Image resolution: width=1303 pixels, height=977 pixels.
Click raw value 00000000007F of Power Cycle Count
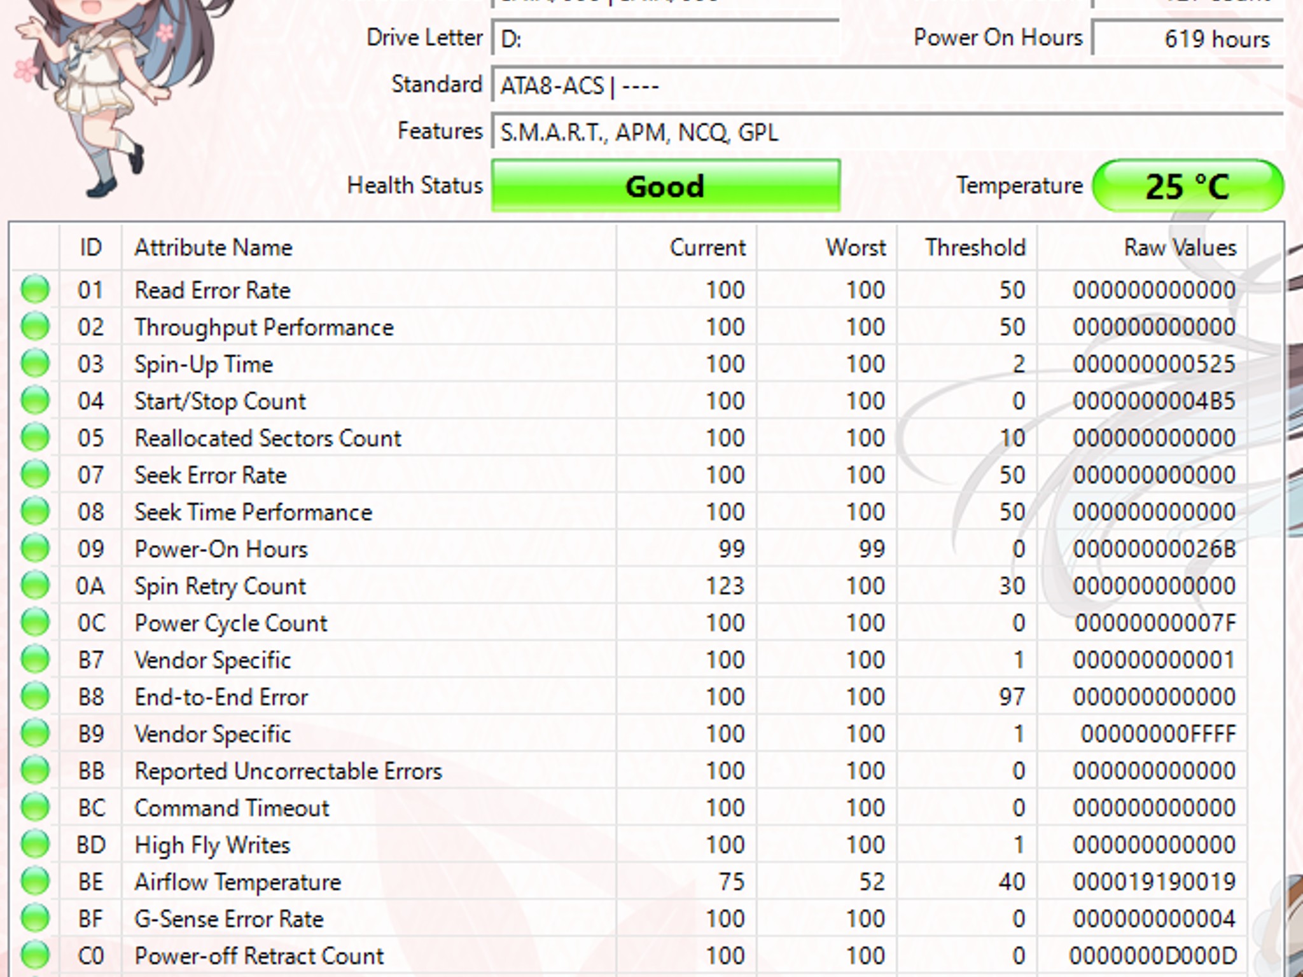click(x=1155, y=623)
